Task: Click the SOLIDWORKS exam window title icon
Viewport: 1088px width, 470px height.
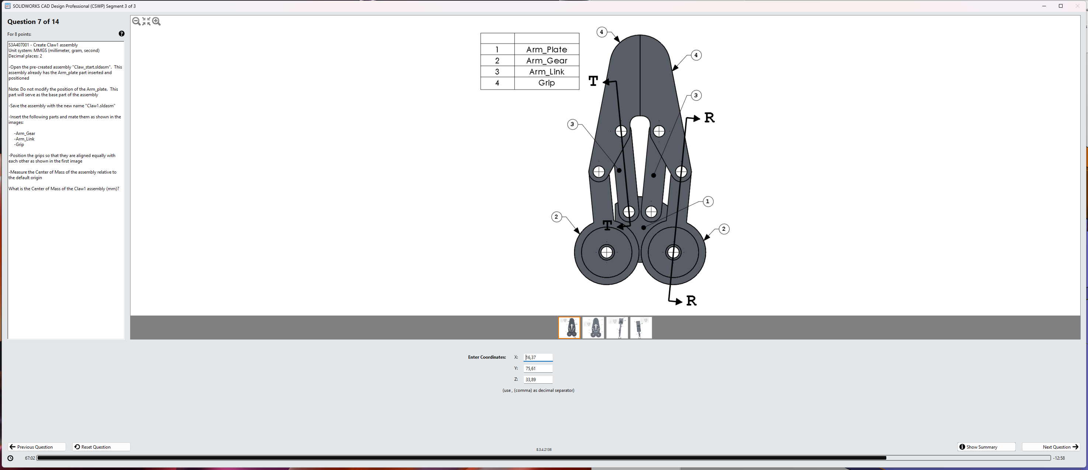Action: coord(7,6)
